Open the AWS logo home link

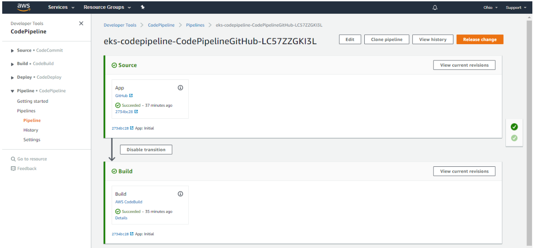[x=23, y=7]
